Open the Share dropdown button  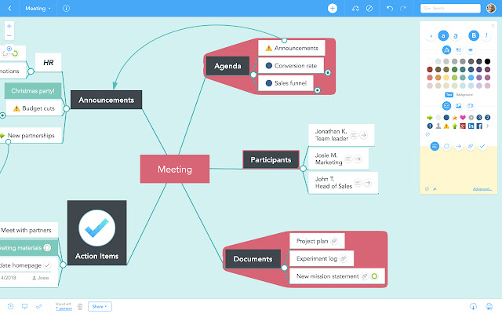click(x=100, y=306)
